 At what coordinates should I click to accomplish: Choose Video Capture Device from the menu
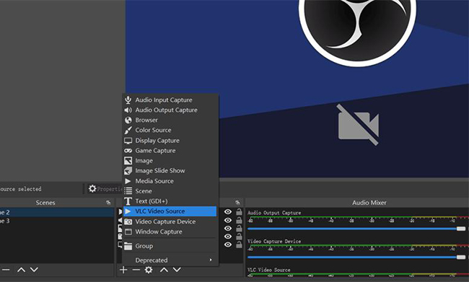[x=170, y=221]
